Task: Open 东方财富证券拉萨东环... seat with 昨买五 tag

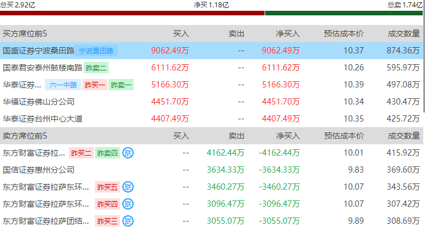Action: [46, 187]
